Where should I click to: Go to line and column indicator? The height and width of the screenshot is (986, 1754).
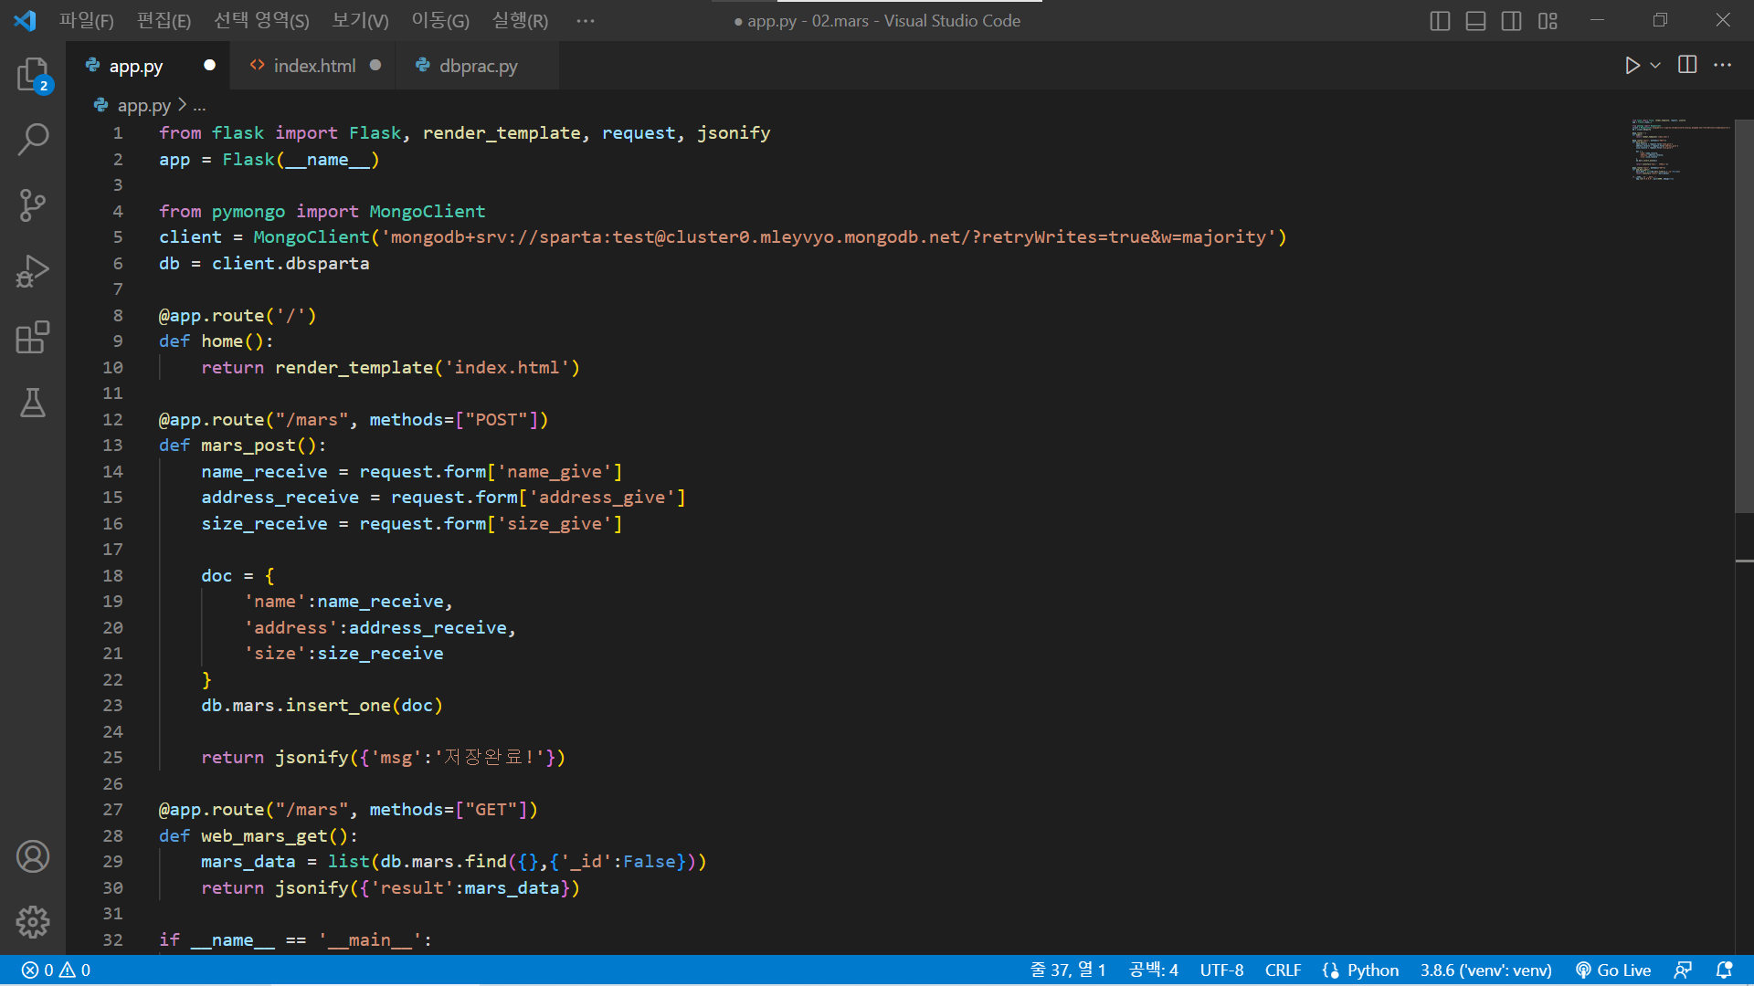[1068, 970]
